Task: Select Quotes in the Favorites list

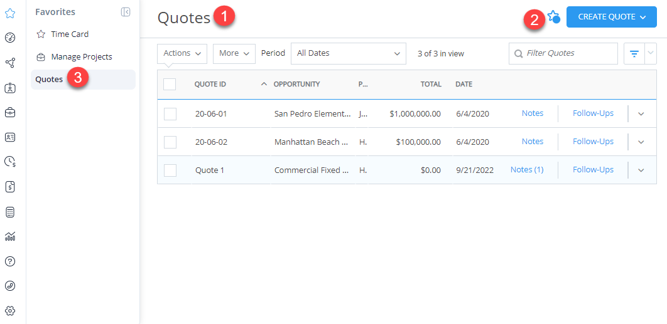Action: pyautogui.click(x=84, y=80)
